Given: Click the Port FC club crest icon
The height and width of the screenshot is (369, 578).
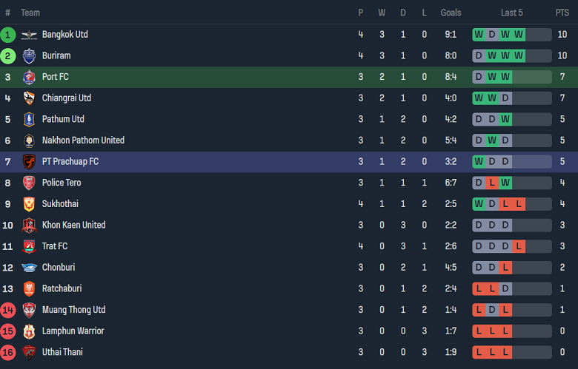Looking at the screenshot, I should pos(29,77).
